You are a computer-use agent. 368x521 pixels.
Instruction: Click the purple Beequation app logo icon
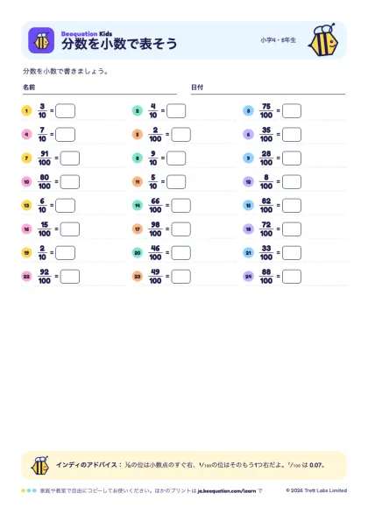(41, 40)
